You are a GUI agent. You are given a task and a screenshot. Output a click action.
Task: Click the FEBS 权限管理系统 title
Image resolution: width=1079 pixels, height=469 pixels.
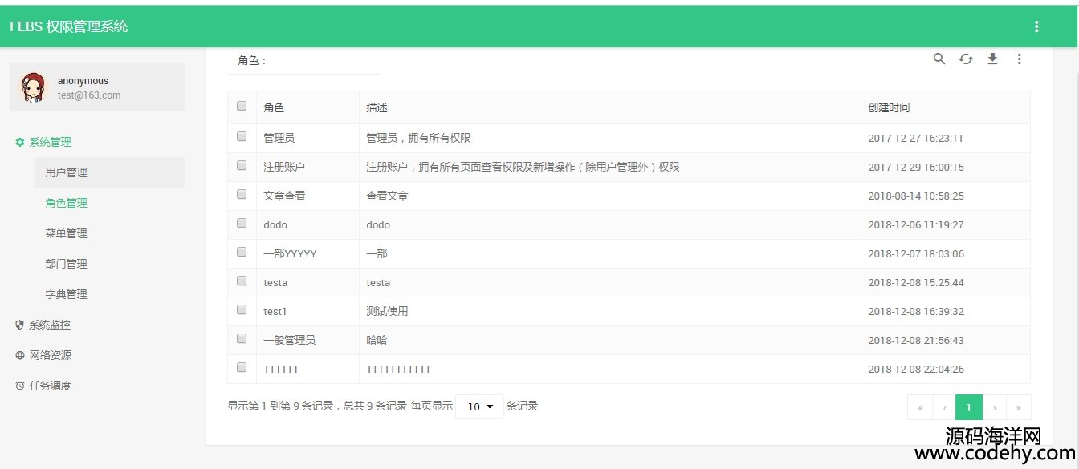pyautogui.click(x=68, y=26)
